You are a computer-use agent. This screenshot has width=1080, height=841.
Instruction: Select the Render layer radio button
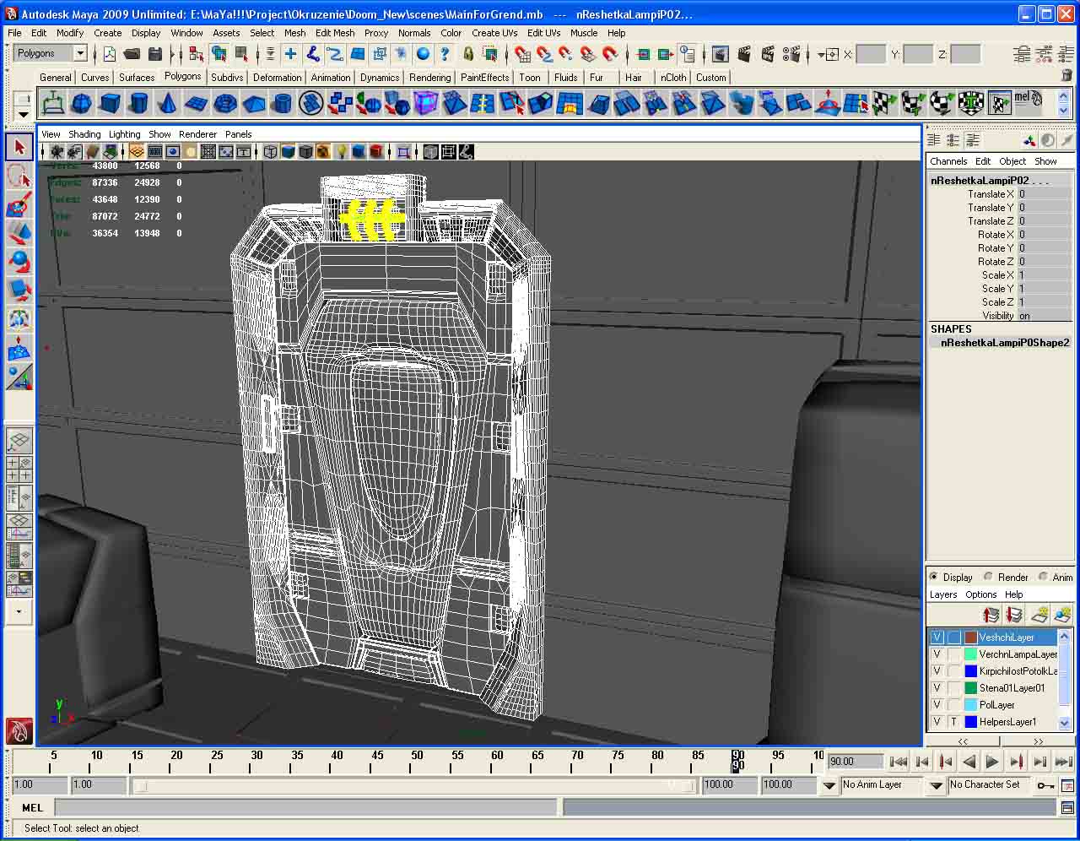pos(988,577)
